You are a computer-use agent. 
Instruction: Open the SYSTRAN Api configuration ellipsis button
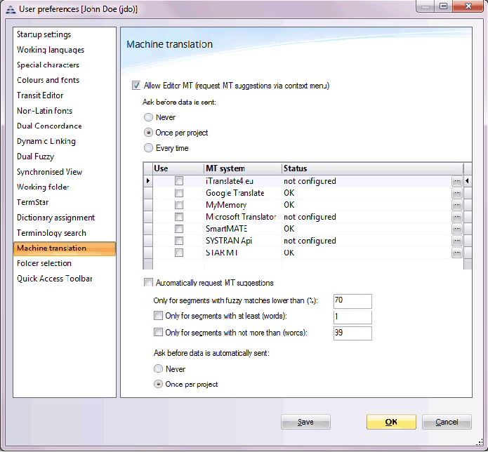pos(456,241)
